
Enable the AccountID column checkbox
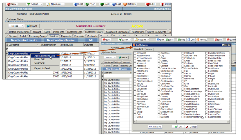click(135, 53)
